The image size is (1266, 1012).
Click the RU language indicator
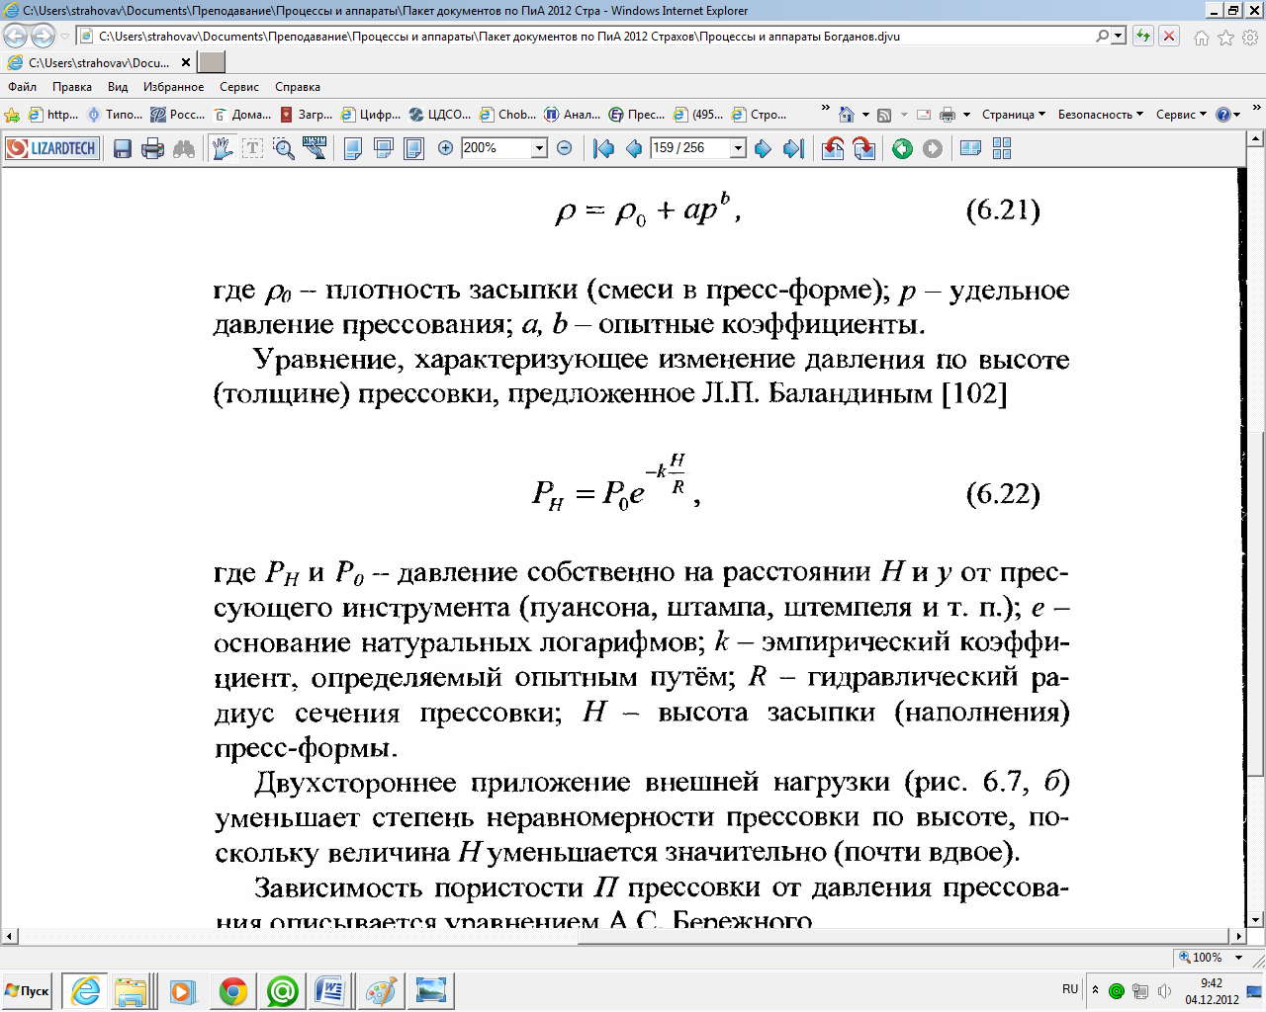tap(1070, 989)
